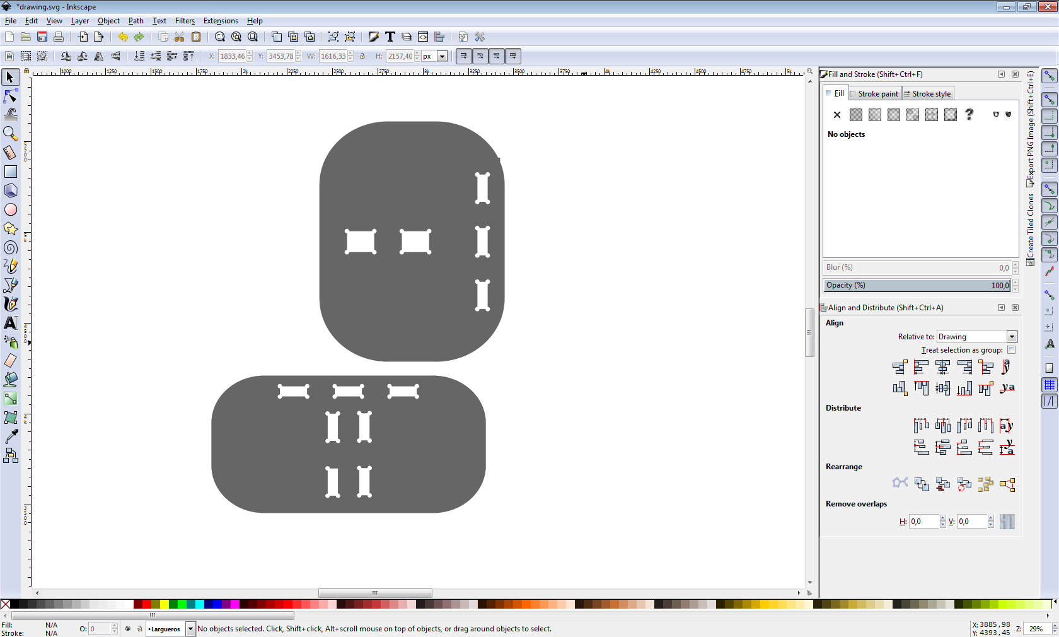Viewport: 1059px width, 637px height.
Task: Select the Paint Bucket tool
Action: point(11,380)
